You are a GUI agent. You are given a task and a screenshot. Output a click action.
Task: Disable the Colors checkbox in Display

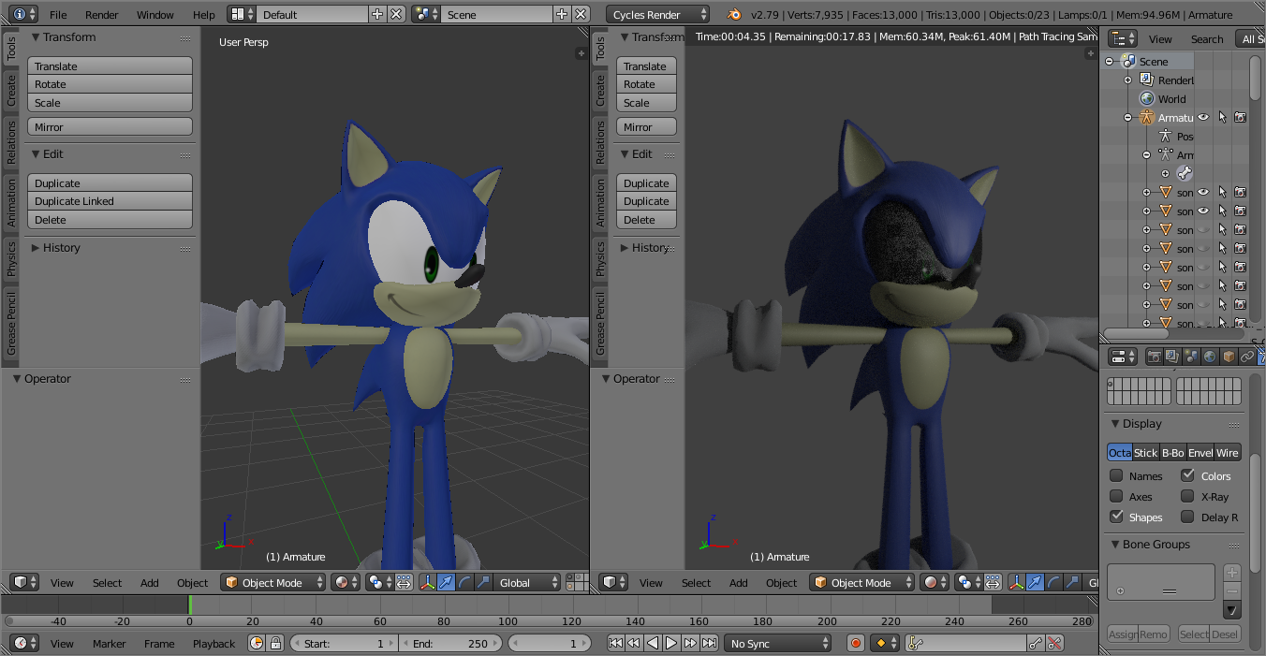click(1187, 475)
